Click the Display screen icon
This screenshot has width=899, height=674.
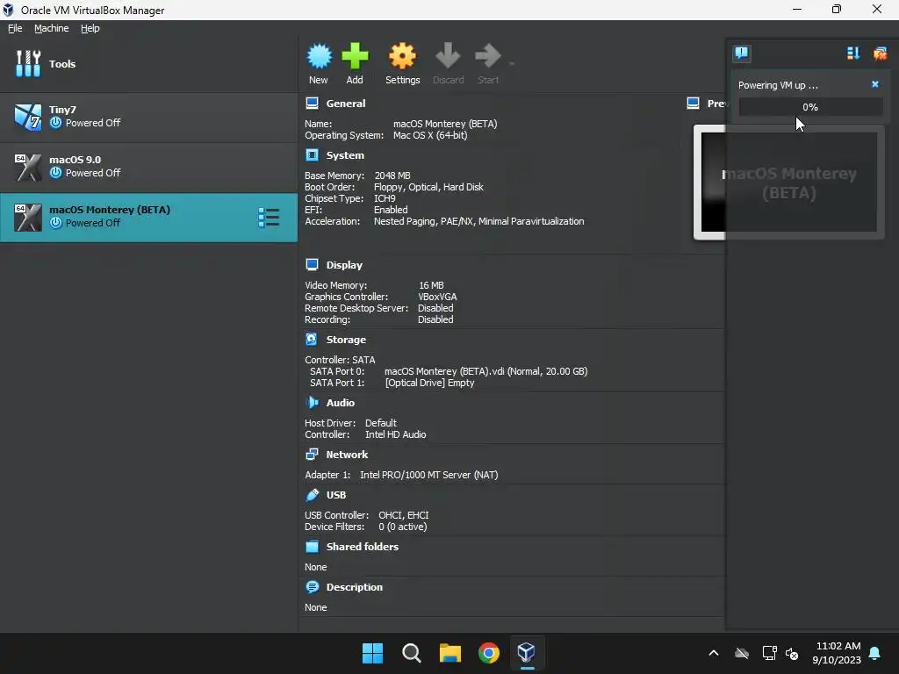click(x=312, y=265)
